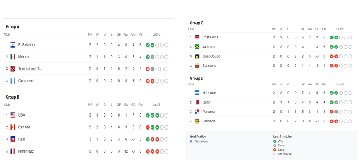Click the El Salvador flag icon

(x=13, y=45)
